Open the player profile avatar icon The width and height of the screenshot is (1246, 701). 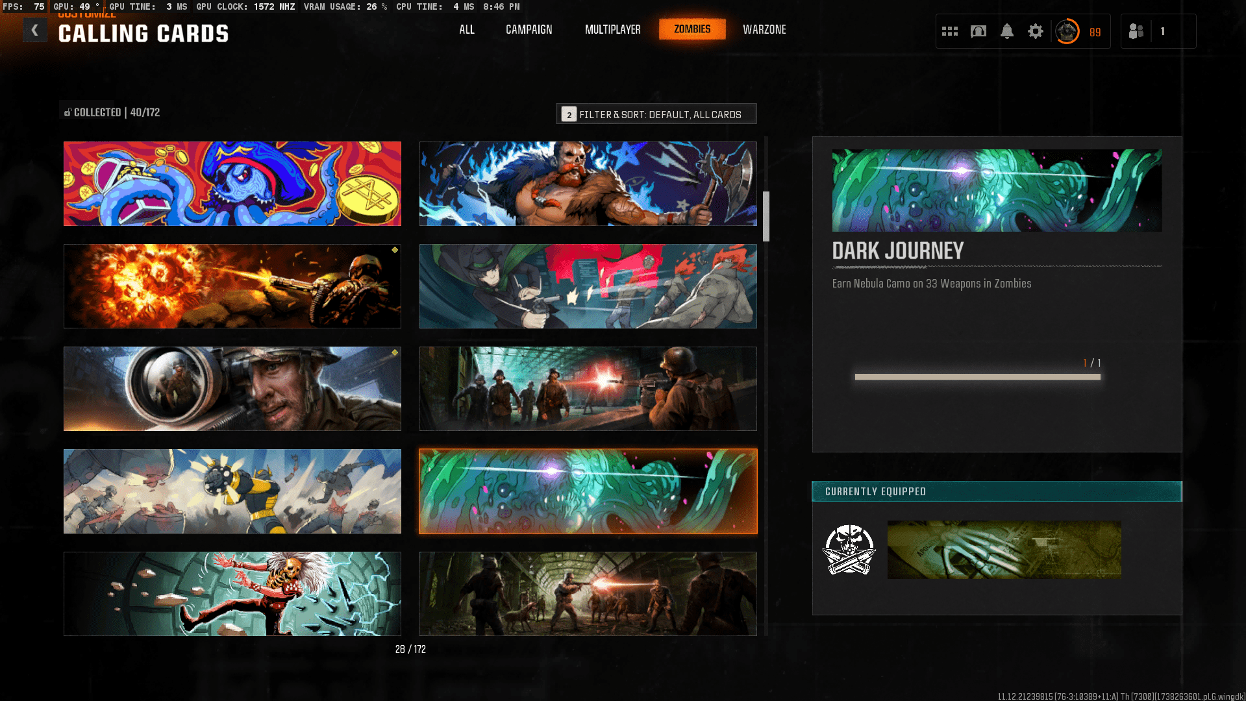(1067, 31)
